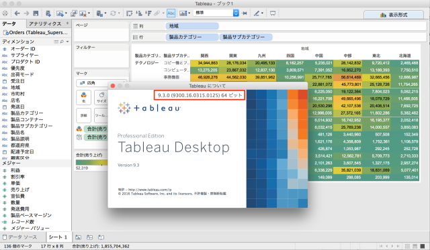Open the highlight pen dropdown arrow

click(262, 13)
